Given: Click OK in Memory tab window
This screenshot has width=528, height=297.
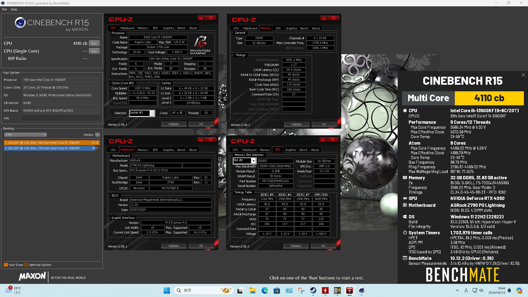Looking at the screenshot, I should 324,125.
